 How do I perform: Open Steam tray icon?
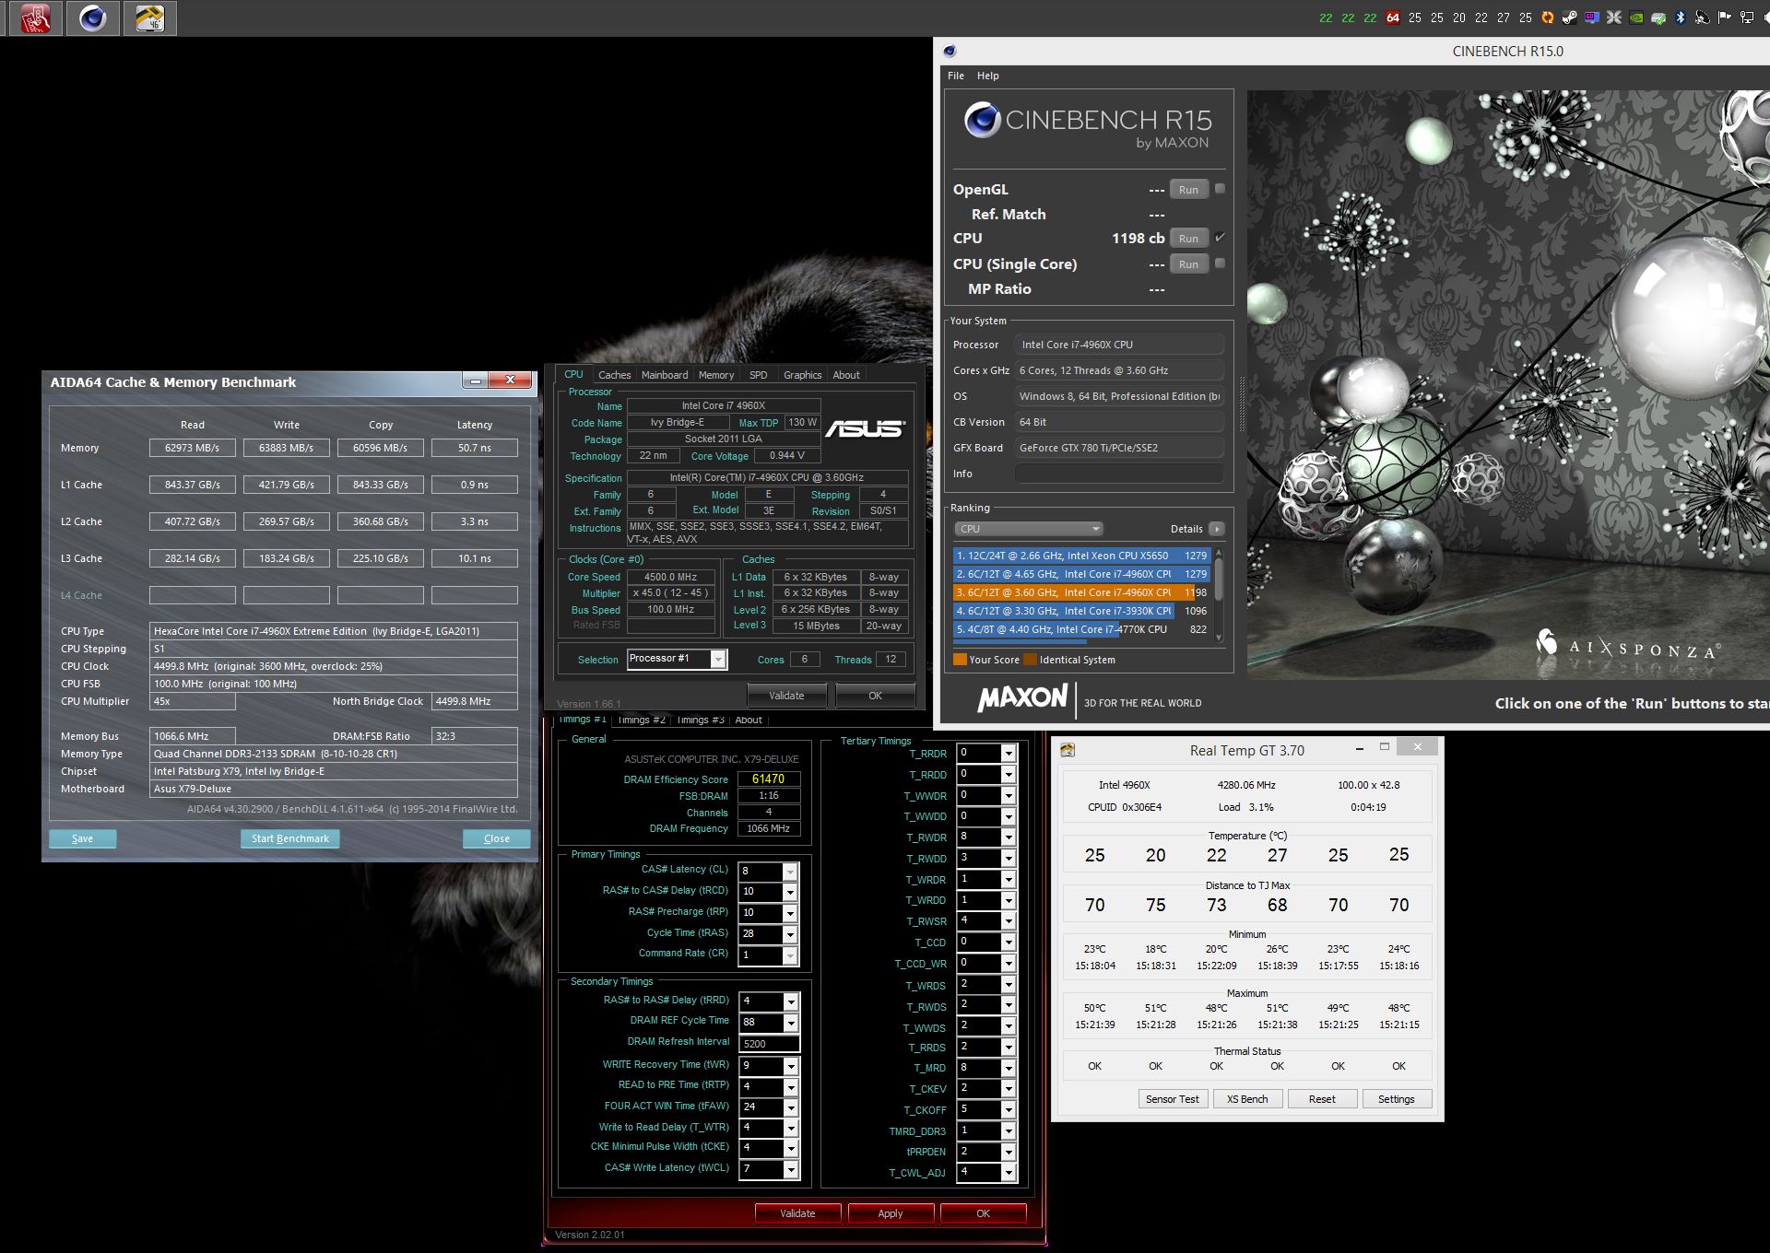1570,18
